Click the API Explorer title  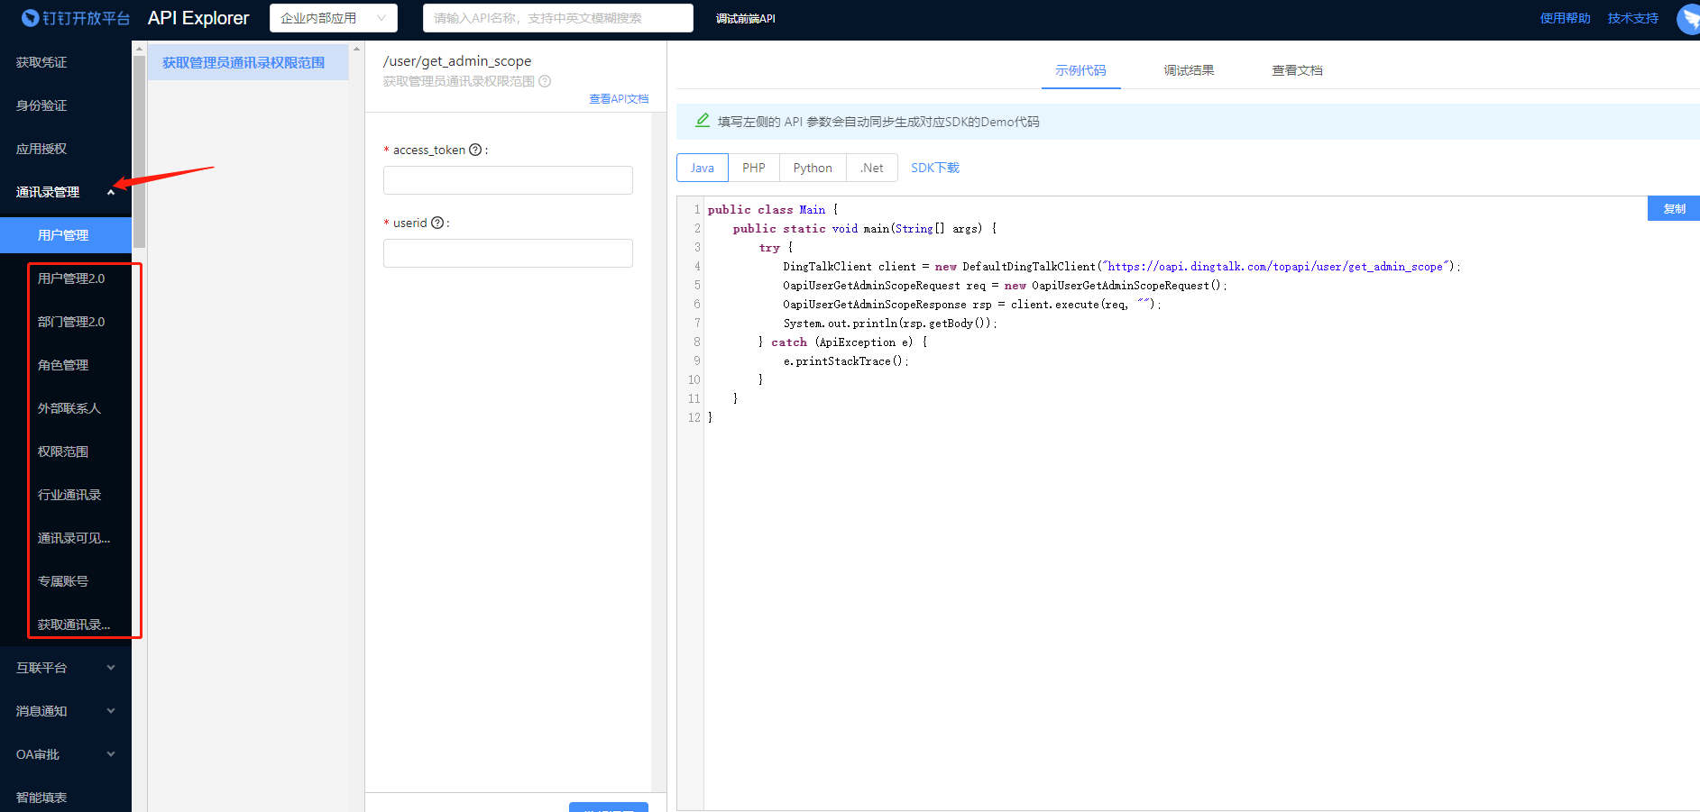coord(198,18)
